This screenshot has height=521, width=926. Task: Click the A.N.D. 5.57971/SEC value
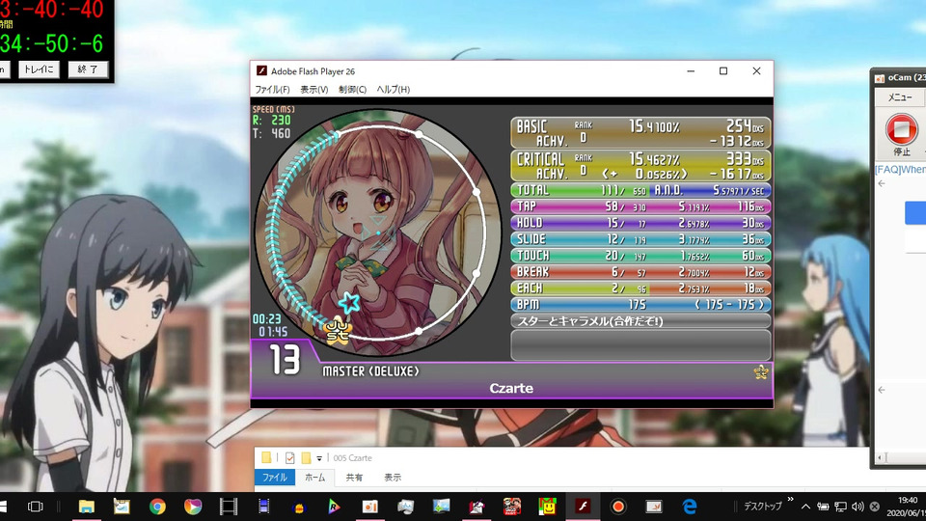coord(711,190)
